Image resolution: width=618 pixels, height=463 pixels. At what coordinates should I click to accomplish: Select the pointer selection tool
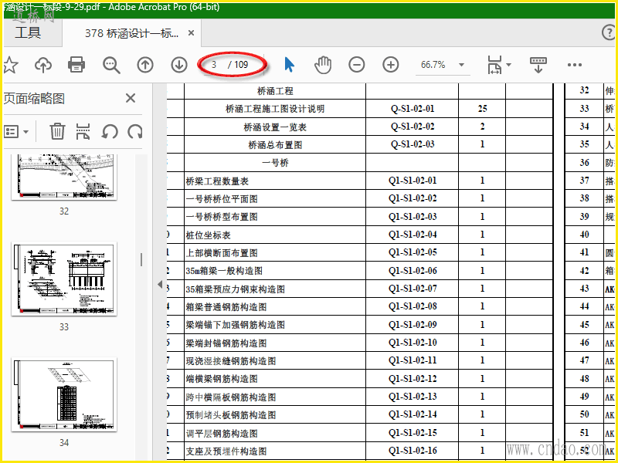click(x=289, y=65)
